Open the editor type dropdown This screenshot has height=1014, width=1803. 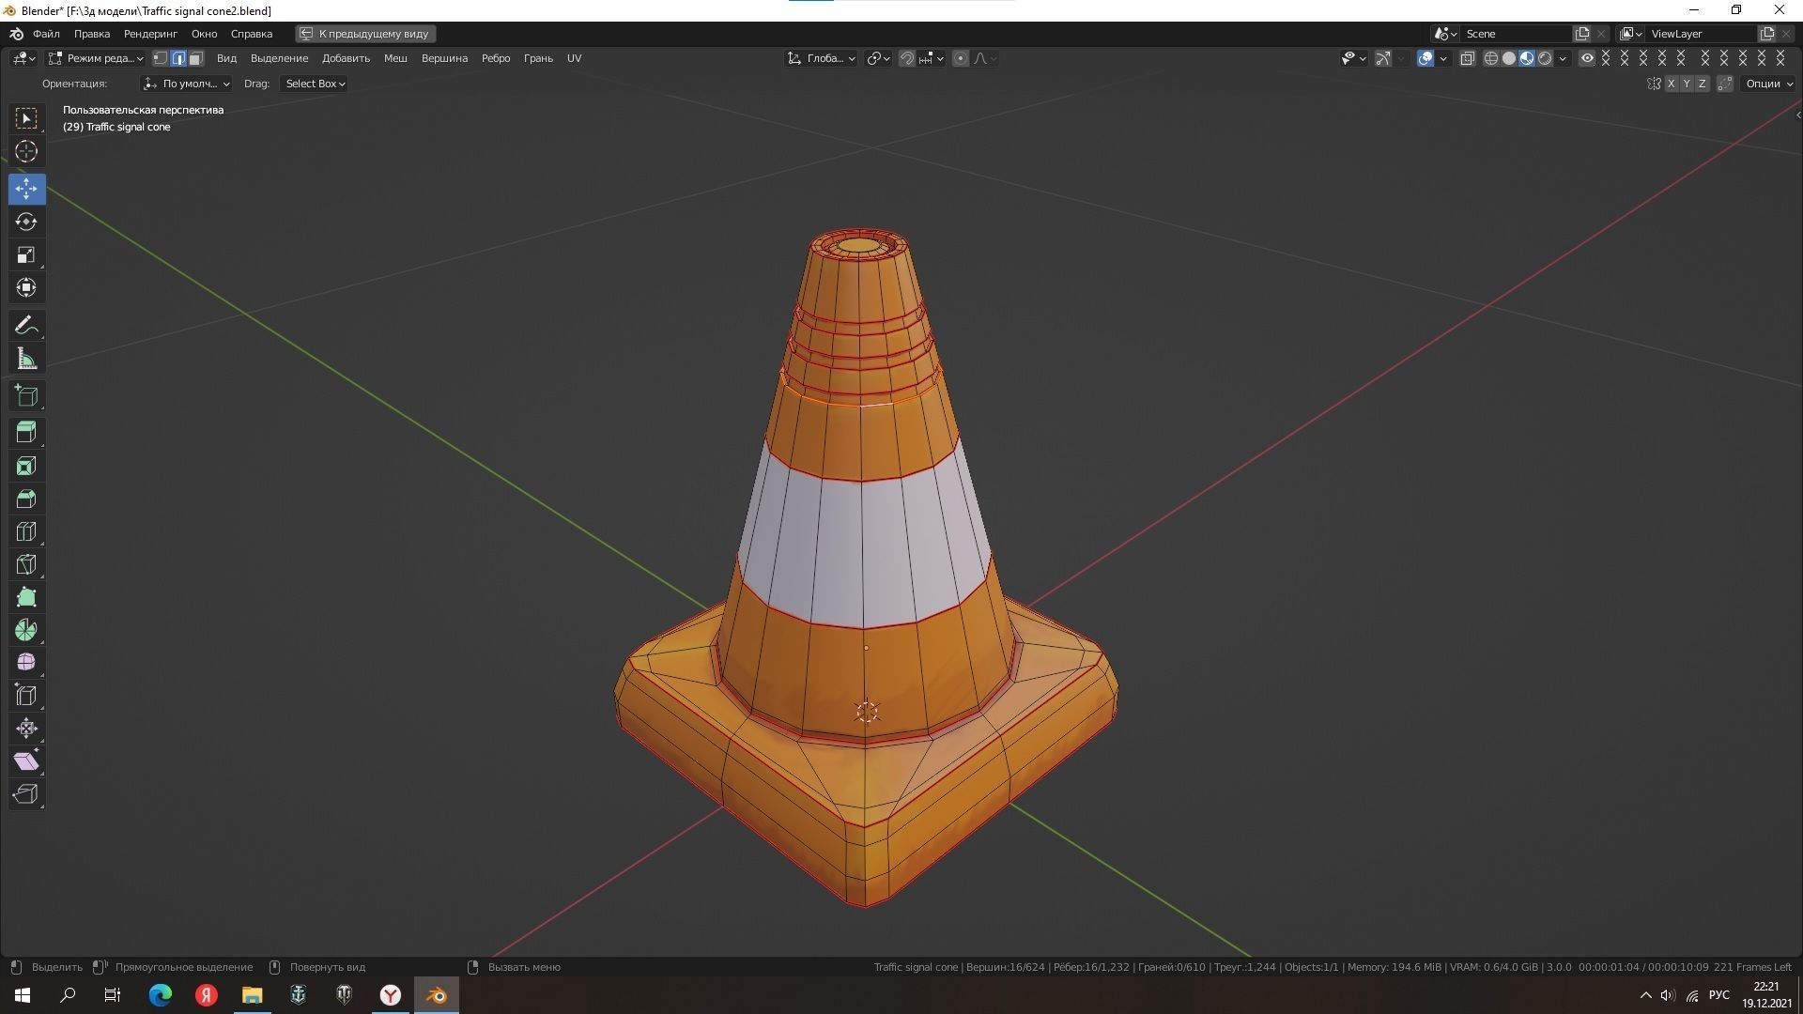[24, 58]
